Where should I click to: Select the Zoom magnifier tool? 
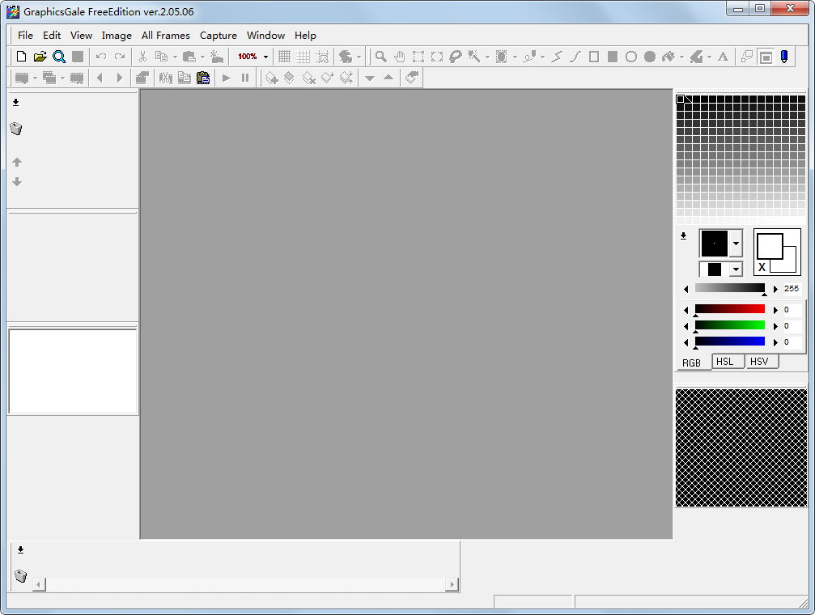click(381, 57)
